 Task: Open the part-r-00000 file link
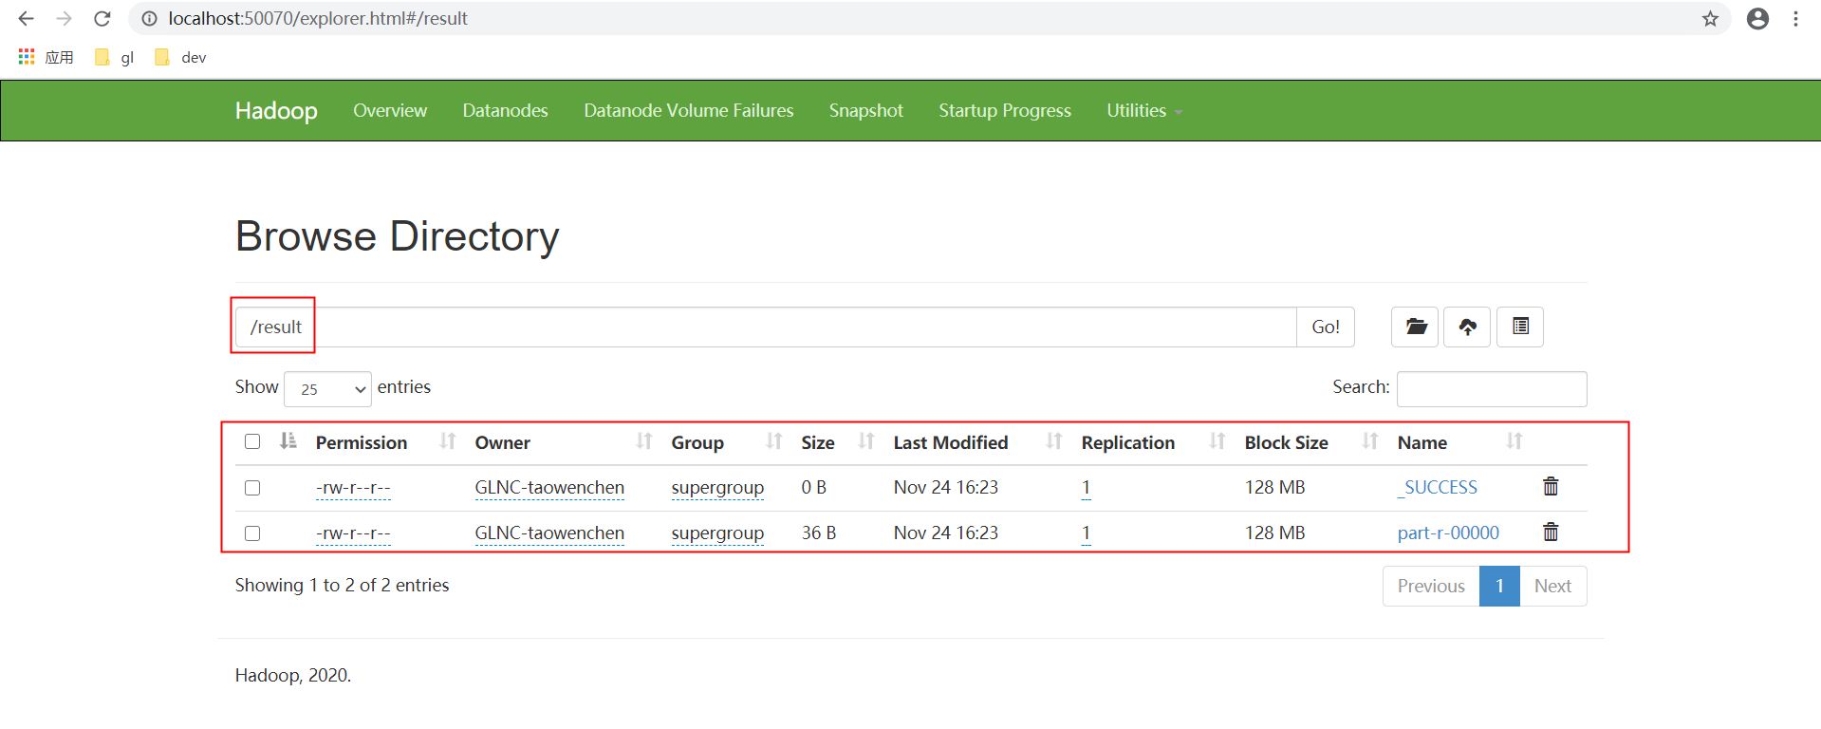click(1448, 533)
